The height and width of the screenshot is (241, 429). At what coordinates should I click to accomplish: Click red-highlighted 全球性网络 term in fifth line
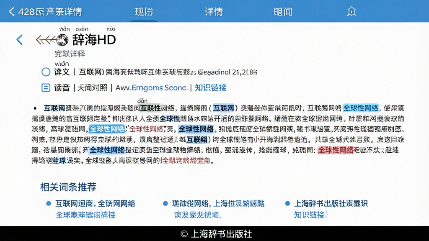click(336, 150)
